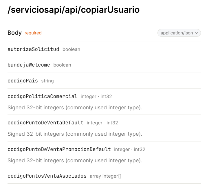Click integer · int32 type beside codigoPuntoDeVentaPromocionDefault
209x186 pixels.
130,150
